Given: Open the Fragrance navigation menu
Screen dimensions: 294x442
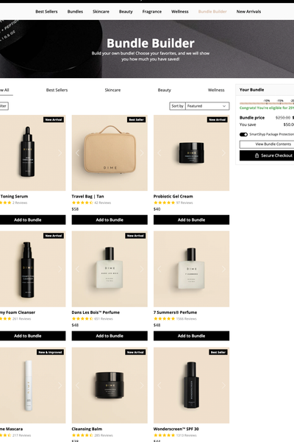Looking at the screenshot, I should pyautogui.click(x=152, y=12).
